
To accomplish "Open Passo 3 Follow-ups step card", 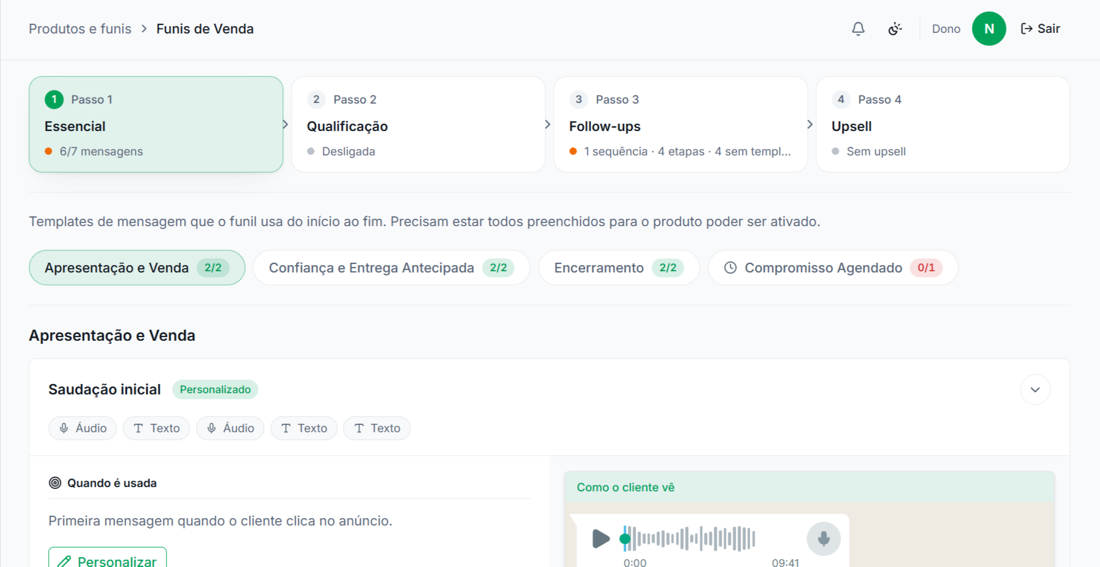I will pyautogui.click(x=681, y=124).
